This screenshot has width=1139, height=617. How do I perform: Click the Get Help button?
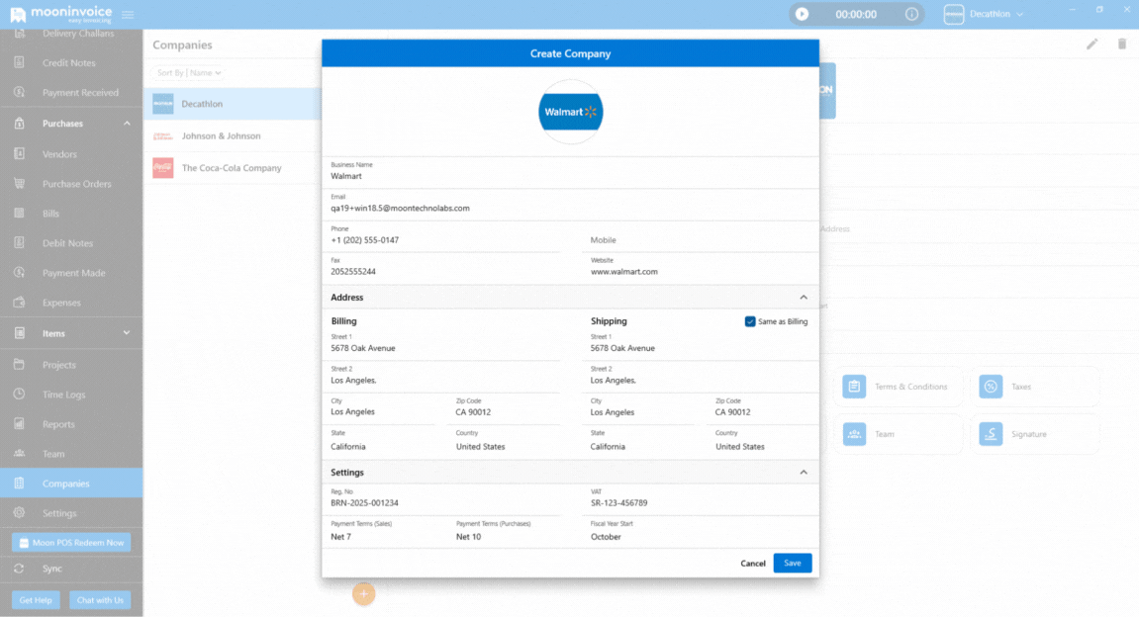click(36, 600)
